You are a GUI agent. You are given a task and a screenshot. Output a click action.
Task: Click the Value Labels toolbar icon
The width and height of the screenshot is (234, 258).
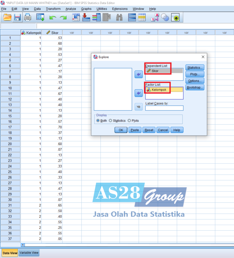(x=157, y=18)
